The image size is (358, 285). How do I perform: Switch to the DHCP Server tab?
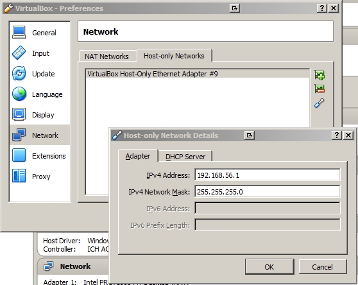185,157
